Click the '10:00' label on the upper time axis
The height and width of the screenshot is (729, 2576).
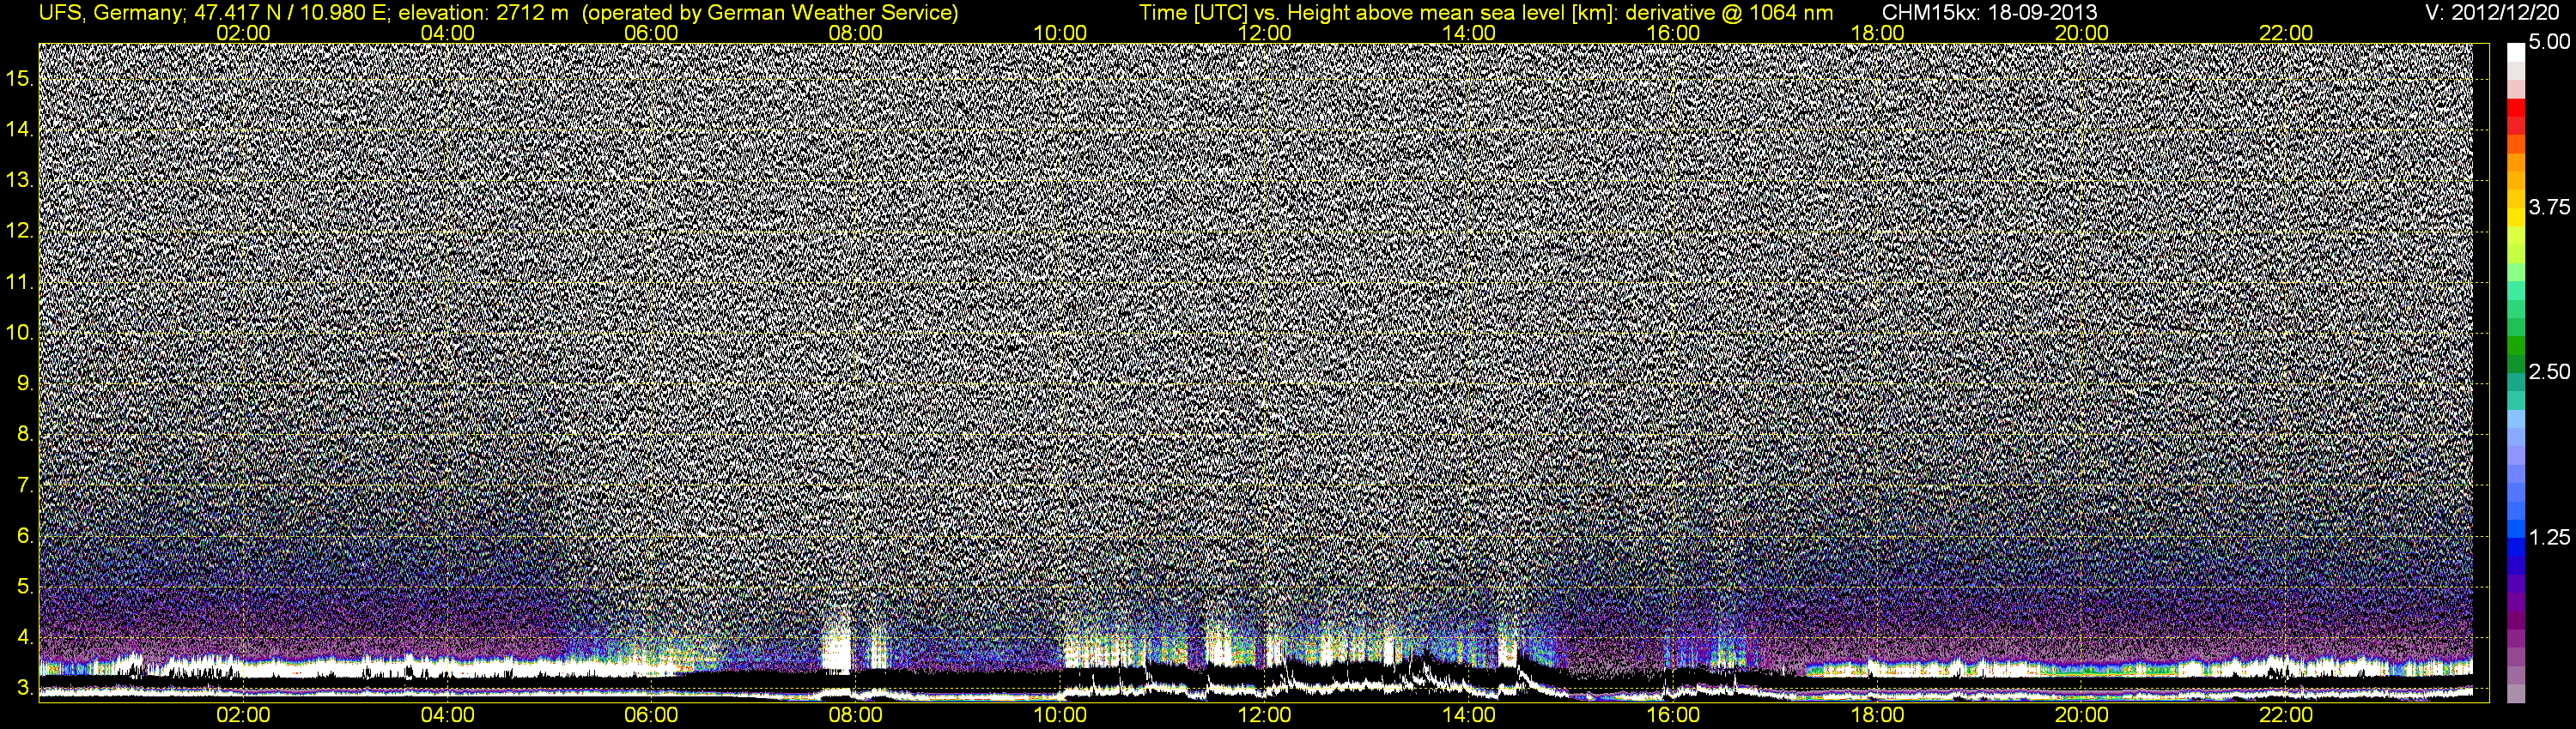click(1060, 33)
